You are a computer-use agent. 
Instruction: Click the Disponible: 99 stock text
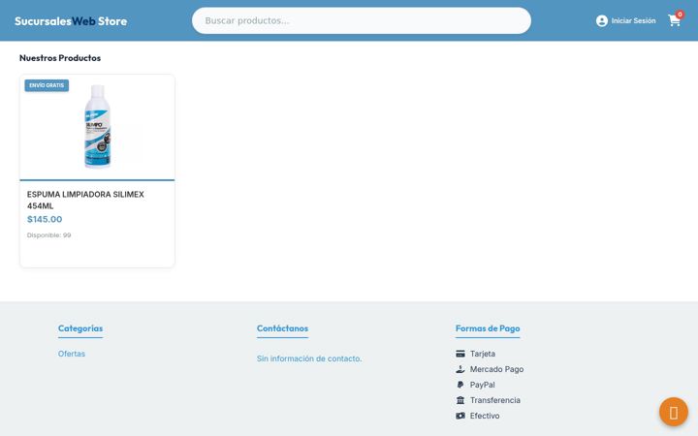point(49,234)
